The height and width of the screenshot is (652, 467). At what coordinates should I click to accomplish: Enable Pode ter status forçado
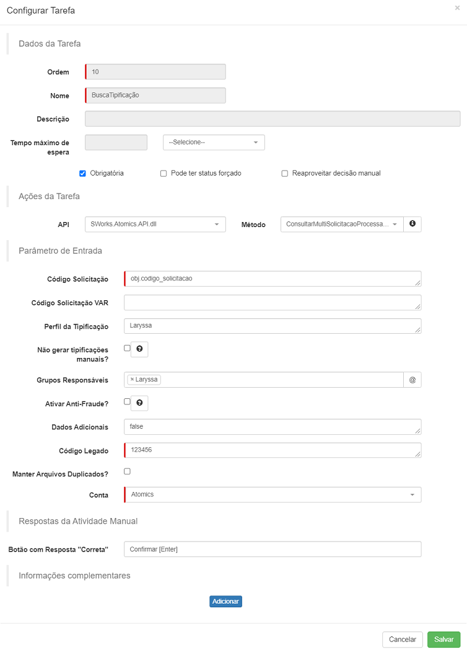point(164,174)
